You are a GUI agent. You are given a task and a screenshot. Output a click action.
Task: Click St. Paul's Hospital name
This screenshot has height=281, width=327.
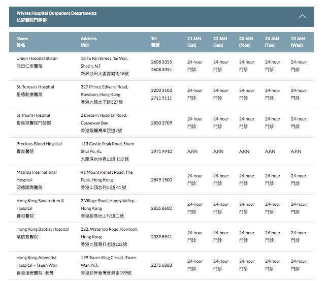33,115
